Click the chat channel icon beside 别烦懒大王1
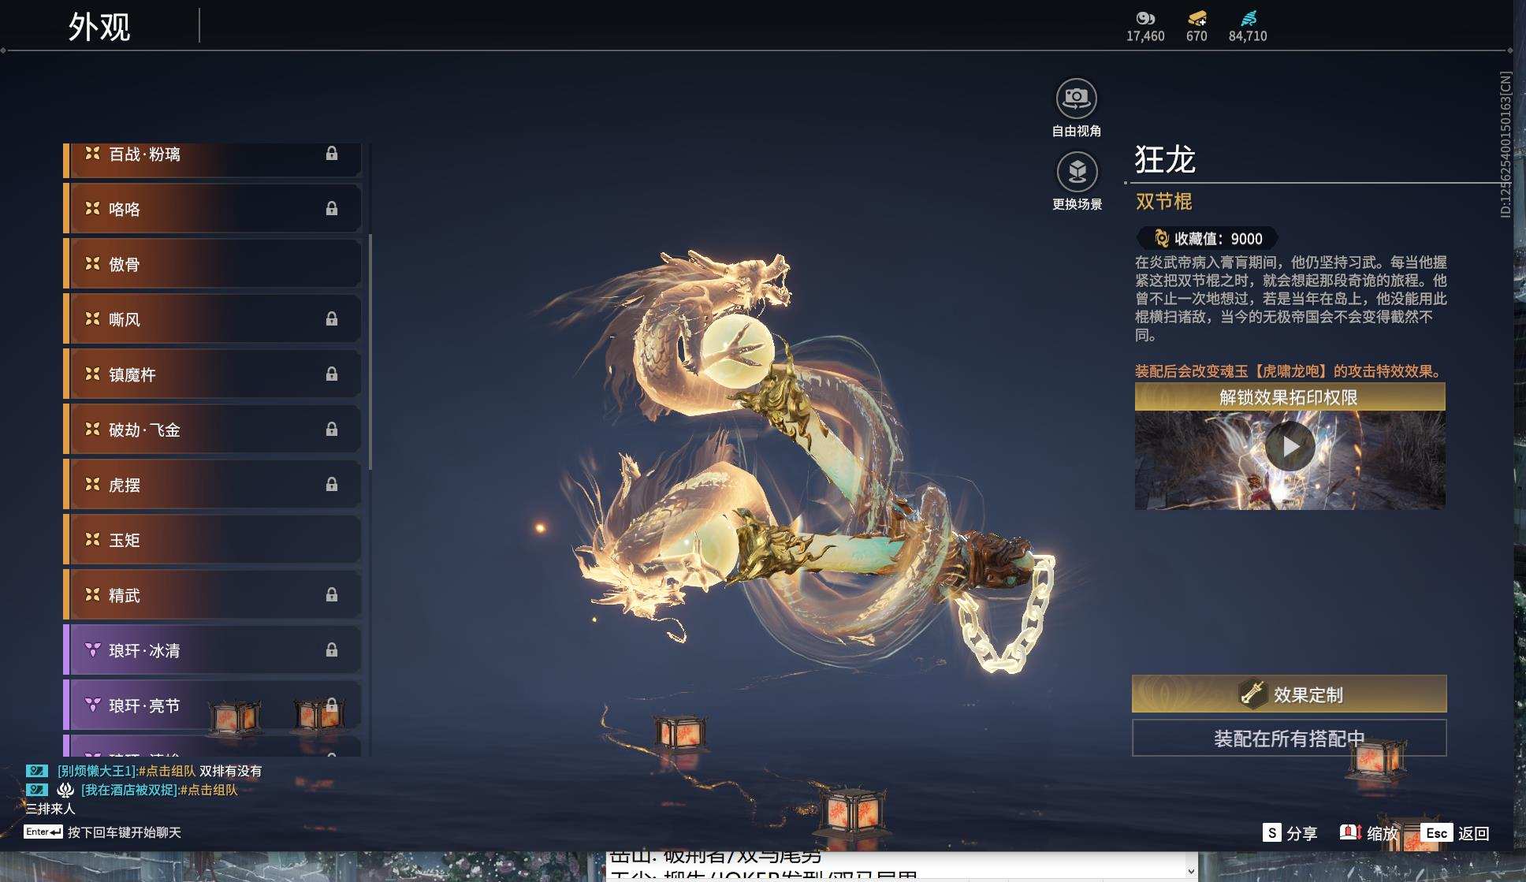 [37, 771]
